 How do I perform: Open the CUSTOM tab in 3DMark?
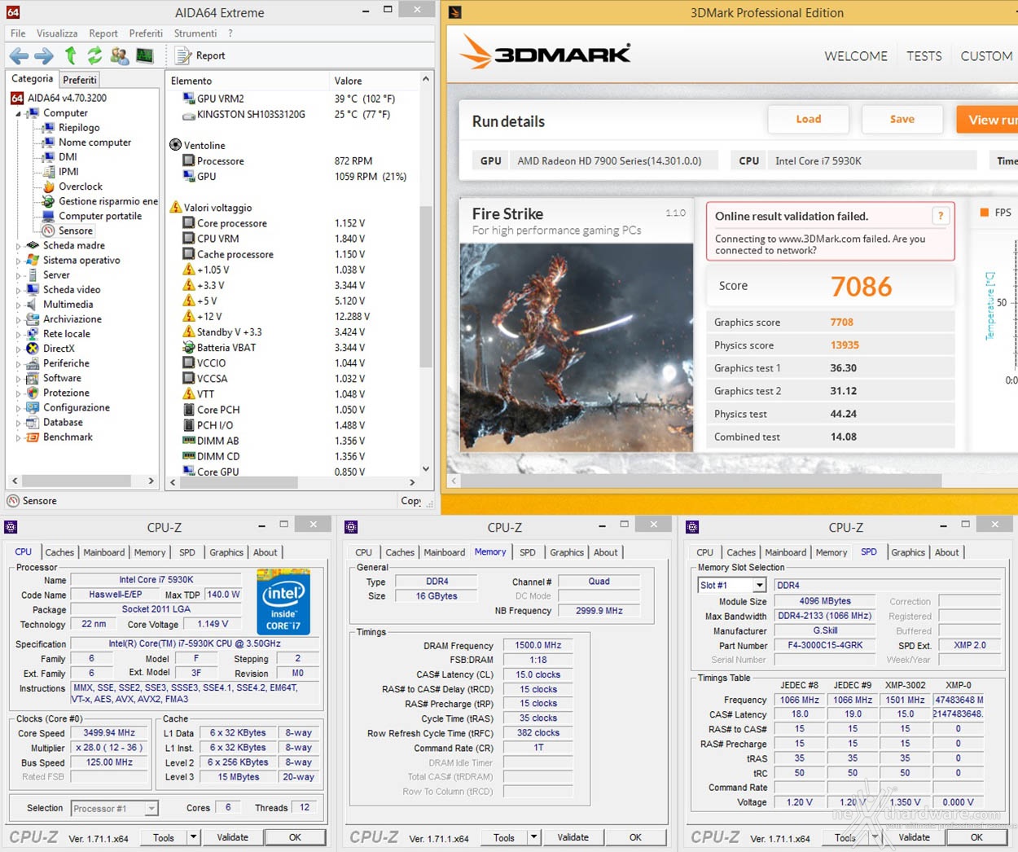[986, 56]
